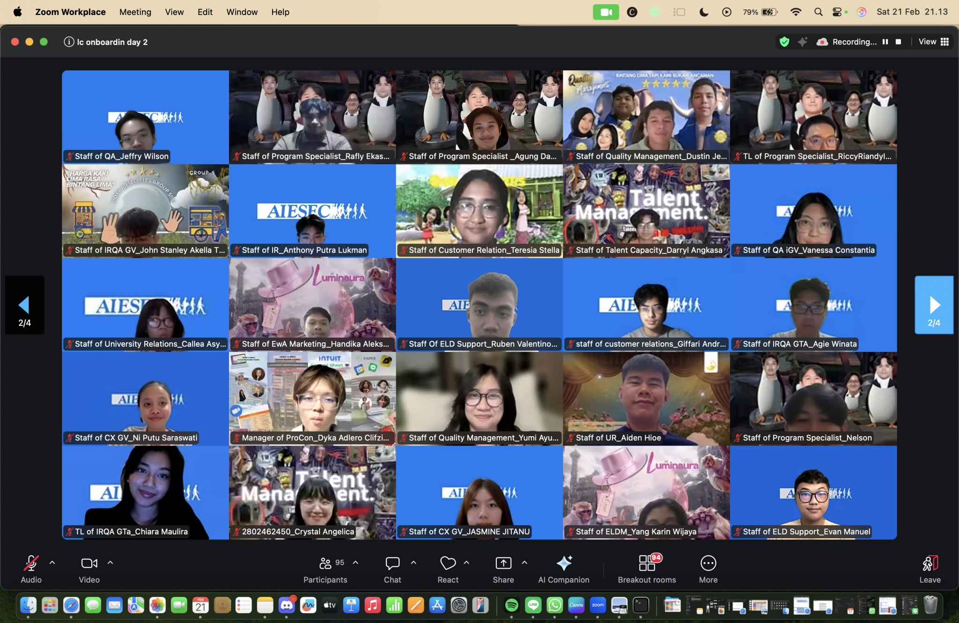Open the Window menu
This screenshot has height=623, width=959.
[242, 12]
